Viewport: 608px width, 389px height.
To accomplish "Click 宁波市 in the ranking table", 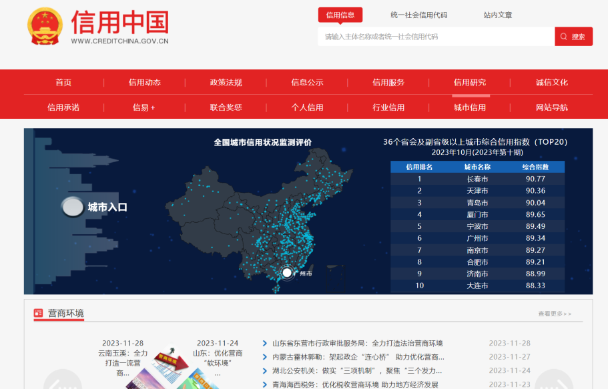I will tap(477, 226).
